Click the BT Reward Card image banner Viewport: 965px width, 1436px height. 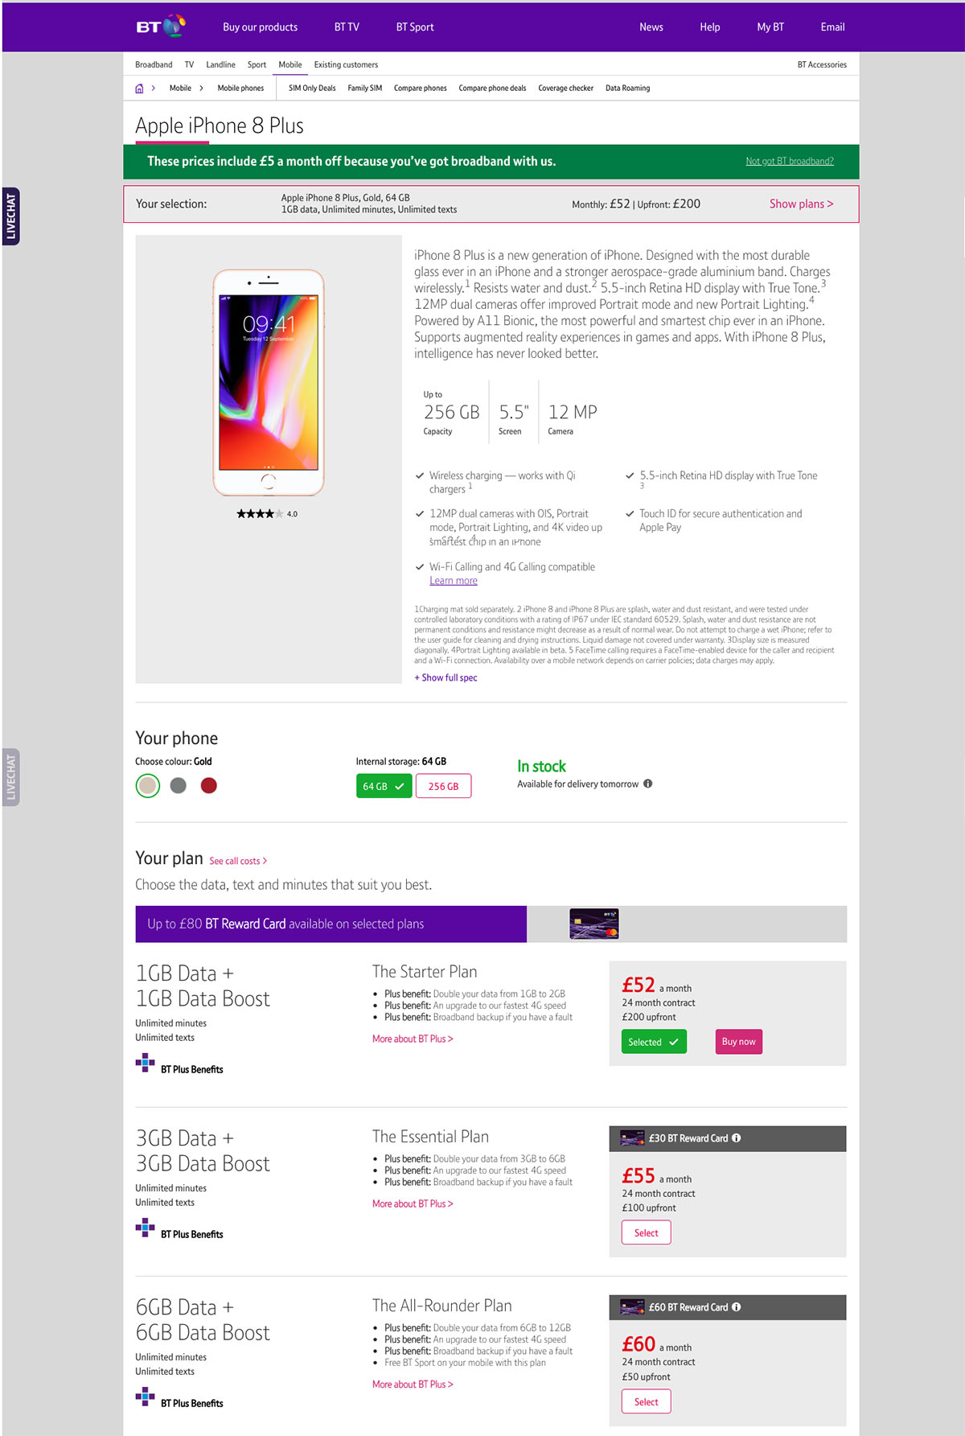point(594,924)
